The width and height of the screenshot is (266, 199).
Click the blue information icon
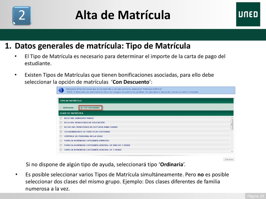point(61,90)
